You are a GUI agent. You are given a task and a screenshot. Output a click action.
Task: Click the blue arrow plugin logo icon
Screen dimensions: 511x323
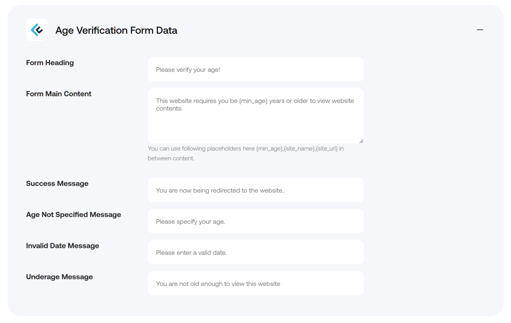tap(37, 30)
